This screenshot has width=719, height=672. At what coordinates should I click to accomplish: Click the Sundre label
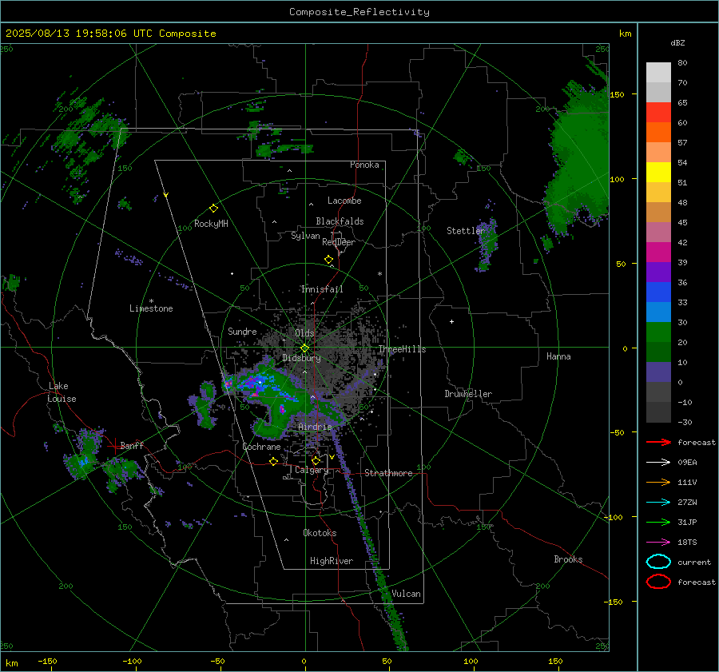pyautogui.click(x=242, y=332)
